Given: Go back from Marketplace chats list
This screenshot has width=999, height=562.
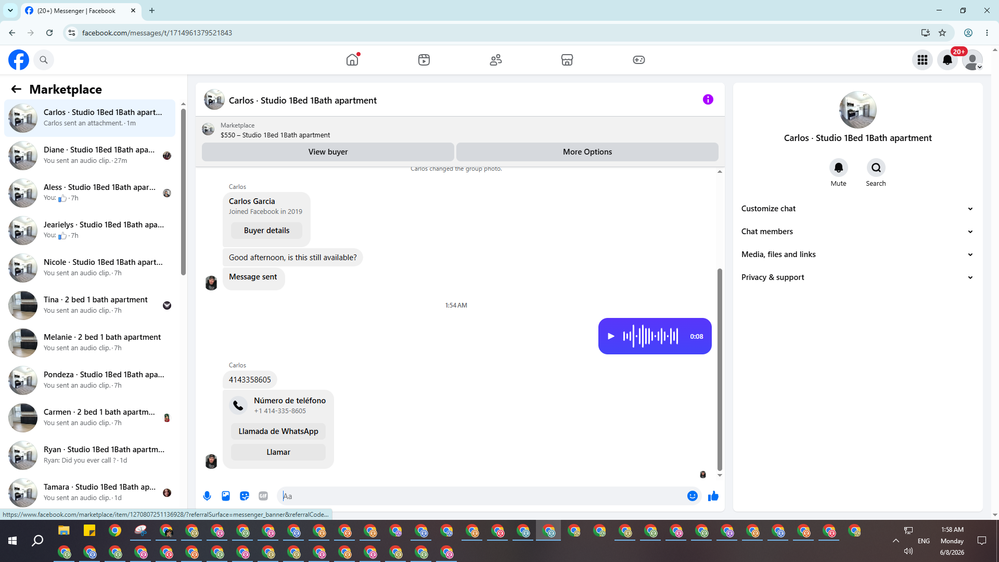Looking at the screenshot, I should pyautogui.click(x=16, y=89).
